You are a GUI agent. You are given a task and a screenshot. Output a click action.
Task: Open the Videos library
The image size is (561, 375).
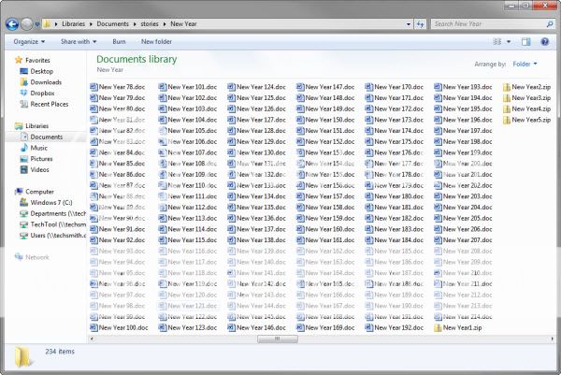[39, 169]
